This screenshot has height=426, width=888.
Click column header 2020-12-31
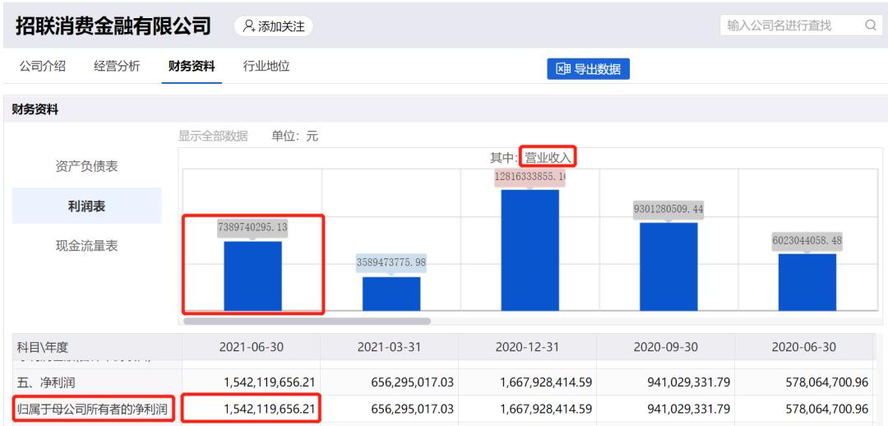pos(528,347)
